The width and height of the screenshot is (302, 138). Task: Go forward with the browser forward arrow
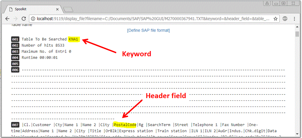click(15, 19)
